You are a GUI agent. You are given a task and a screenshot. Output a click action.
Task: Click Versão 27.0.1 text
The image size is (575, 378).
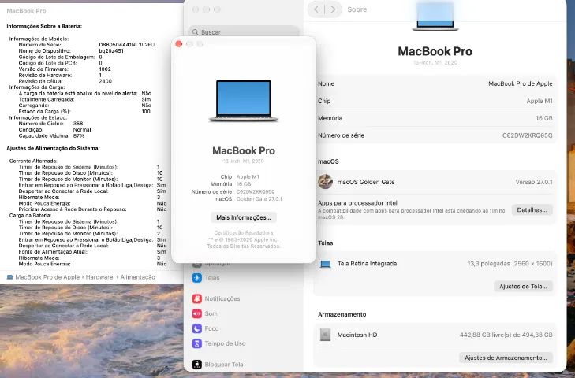click(x=533, y=182)
